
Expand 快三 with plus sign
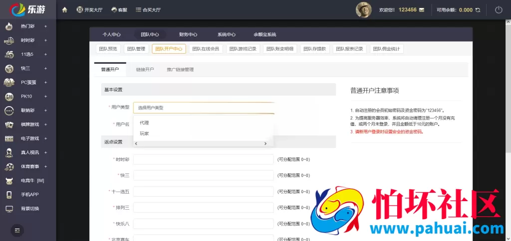[x=45, y=68]
